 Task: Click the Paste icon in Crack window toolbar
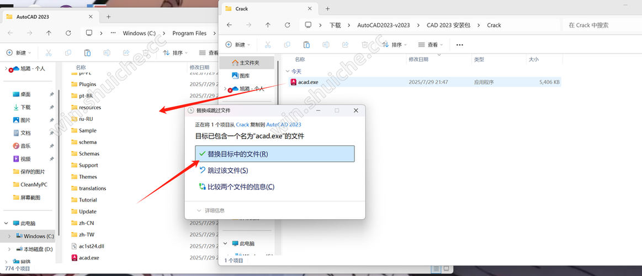(x=306, y=45)
